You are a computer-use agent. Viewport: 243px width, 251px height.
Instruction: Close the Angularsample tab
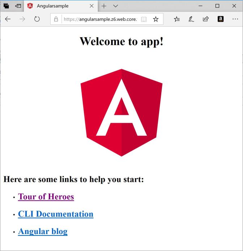[x=91, y=6]
